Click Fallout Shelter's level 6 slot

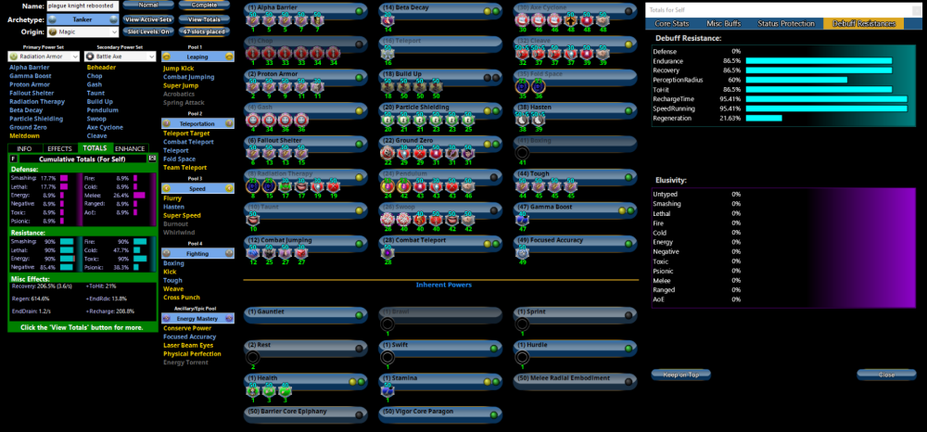point(252,153)
